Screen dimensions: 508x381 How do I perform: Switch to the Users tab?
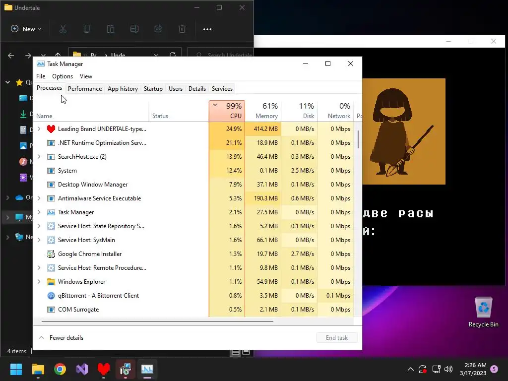pyautogui.click(x=176, y=89)
